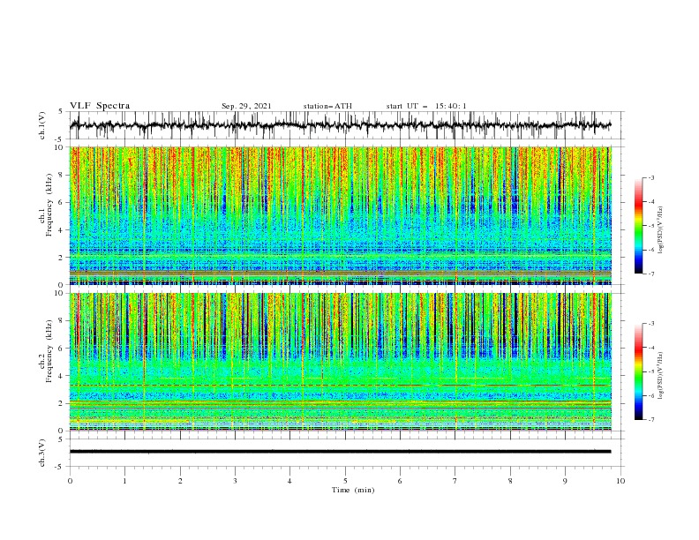Click the "8" kHz tick on ch.1 axis
This screenshot has height=540, width=699.
(61, 175)
